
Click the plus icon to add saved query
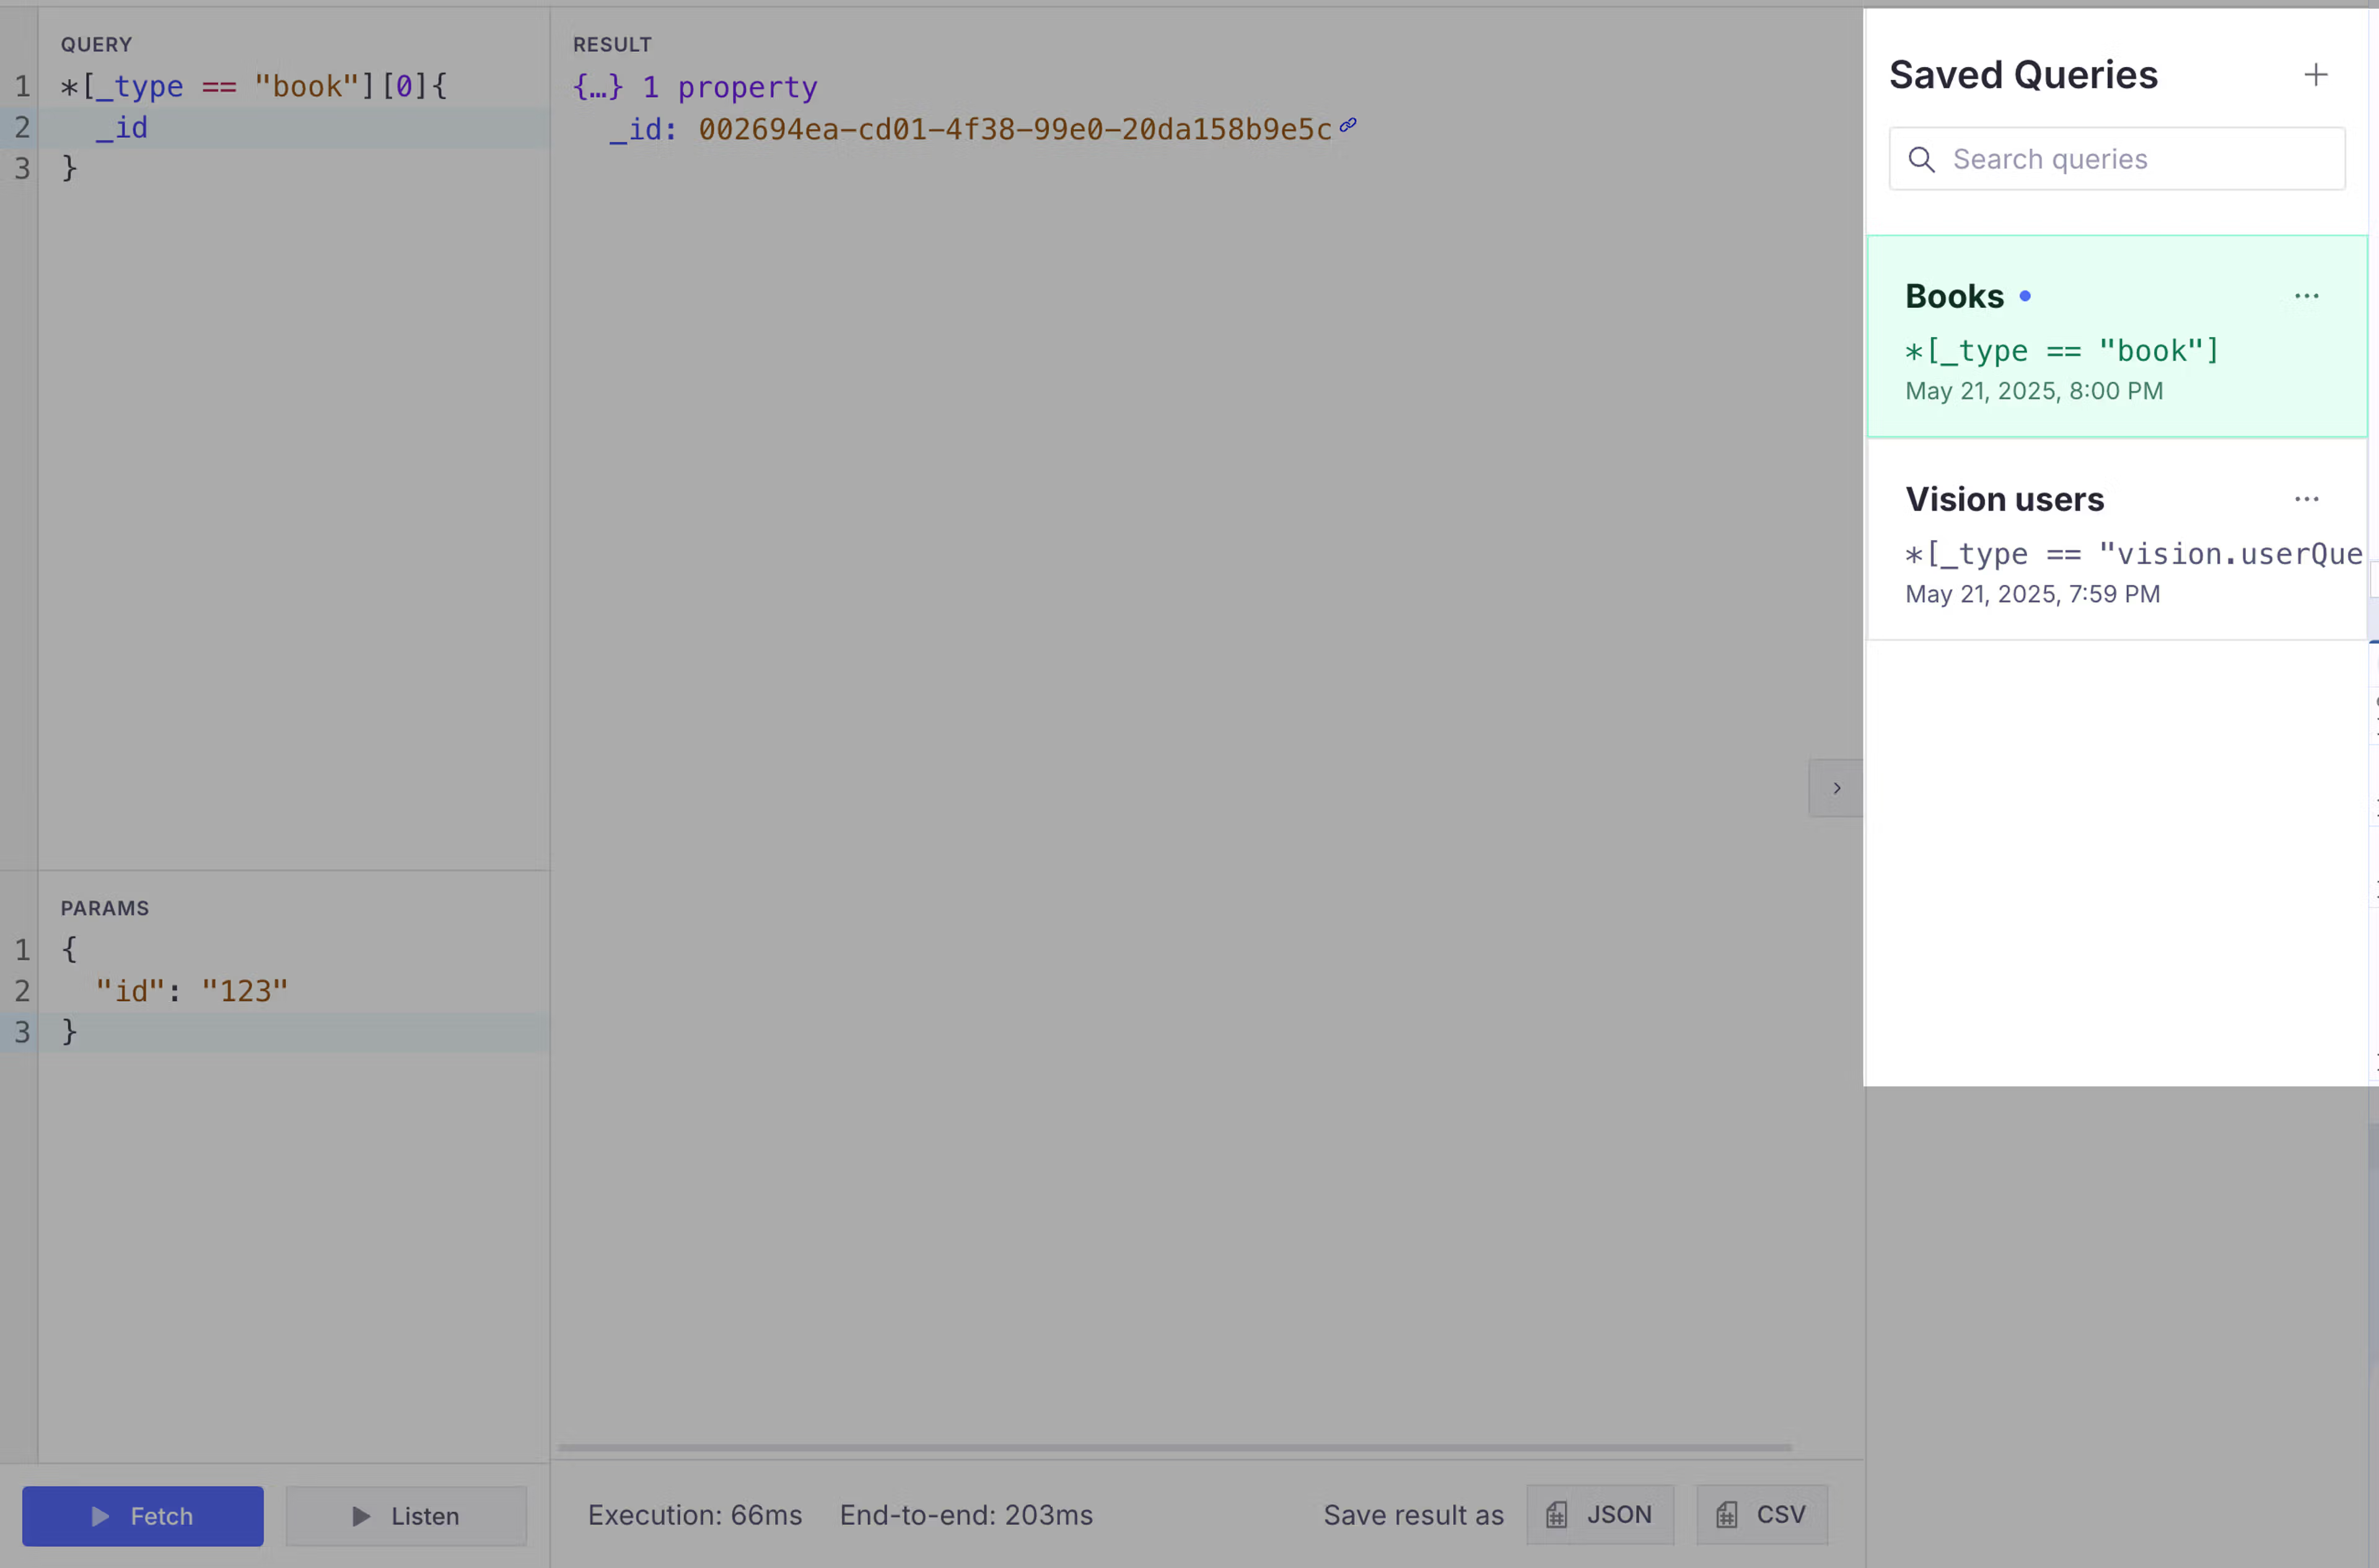[2315, 75]
